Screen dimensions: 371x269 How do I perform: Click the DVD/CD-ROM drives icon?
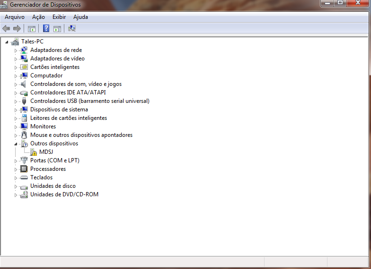[x=24, y=194]
